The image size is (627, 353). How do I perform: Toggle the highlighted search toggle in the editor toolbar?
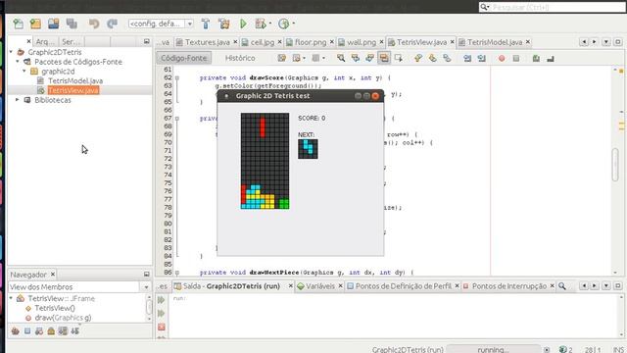(384, 59)
